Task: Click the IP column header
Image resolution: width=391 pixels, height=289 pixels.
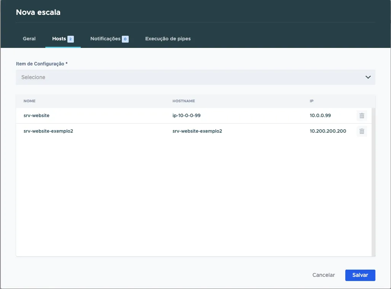Action: 311,101
